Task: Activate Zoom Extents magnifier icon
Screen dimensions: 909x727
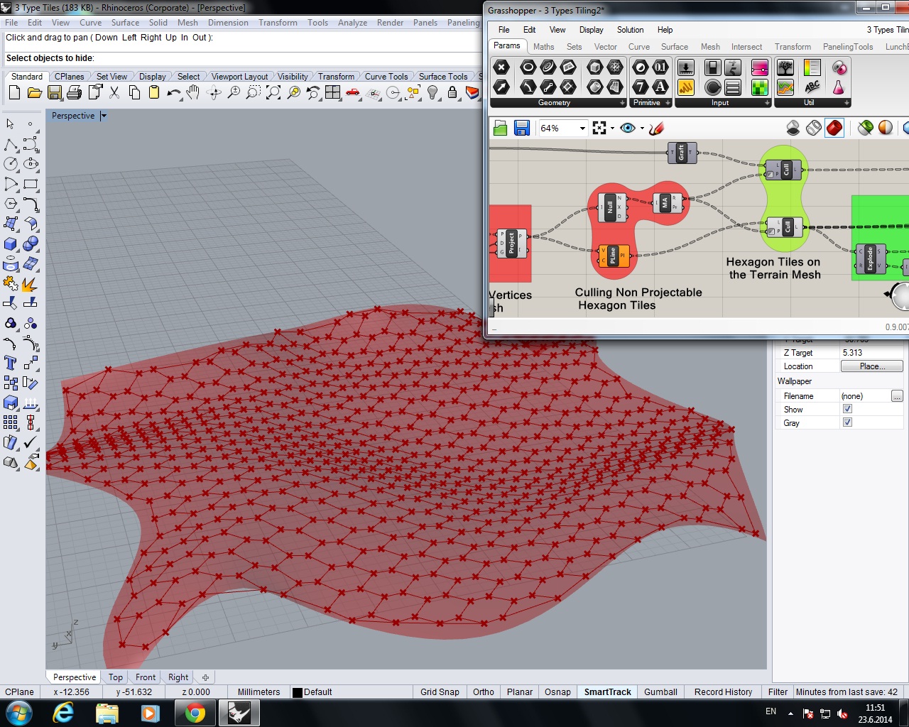Action: (273, 92)
